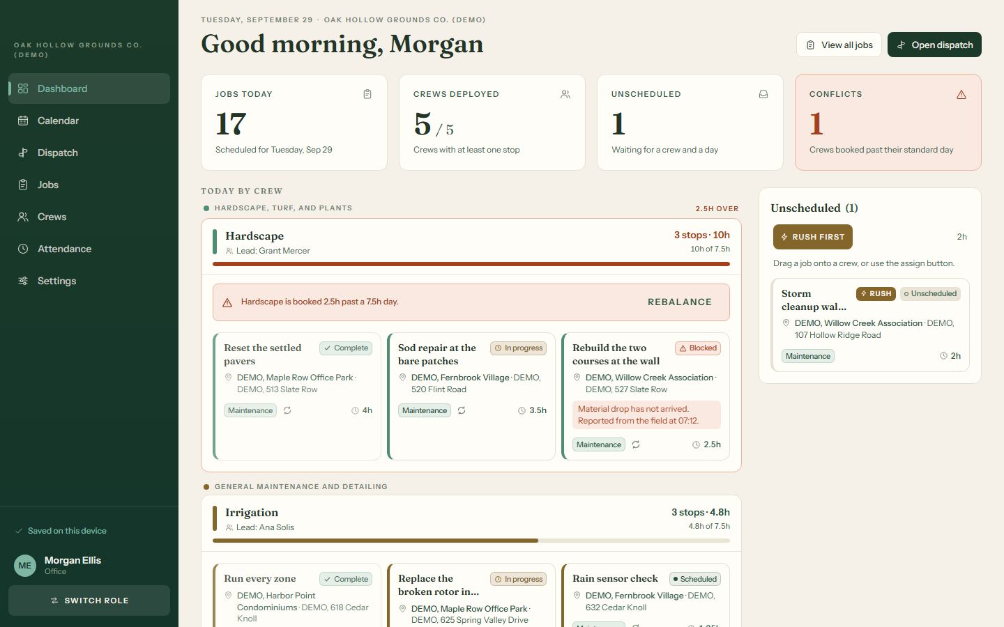The height and width of the screenshot is (627, 1004).
Task: Click the inbox icon on Unscheduled card
Action: [x=763, y=94]
